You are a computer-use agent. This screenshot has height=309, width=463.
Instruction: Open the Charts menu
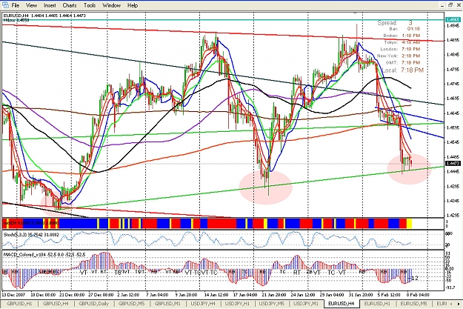(70, 5)
